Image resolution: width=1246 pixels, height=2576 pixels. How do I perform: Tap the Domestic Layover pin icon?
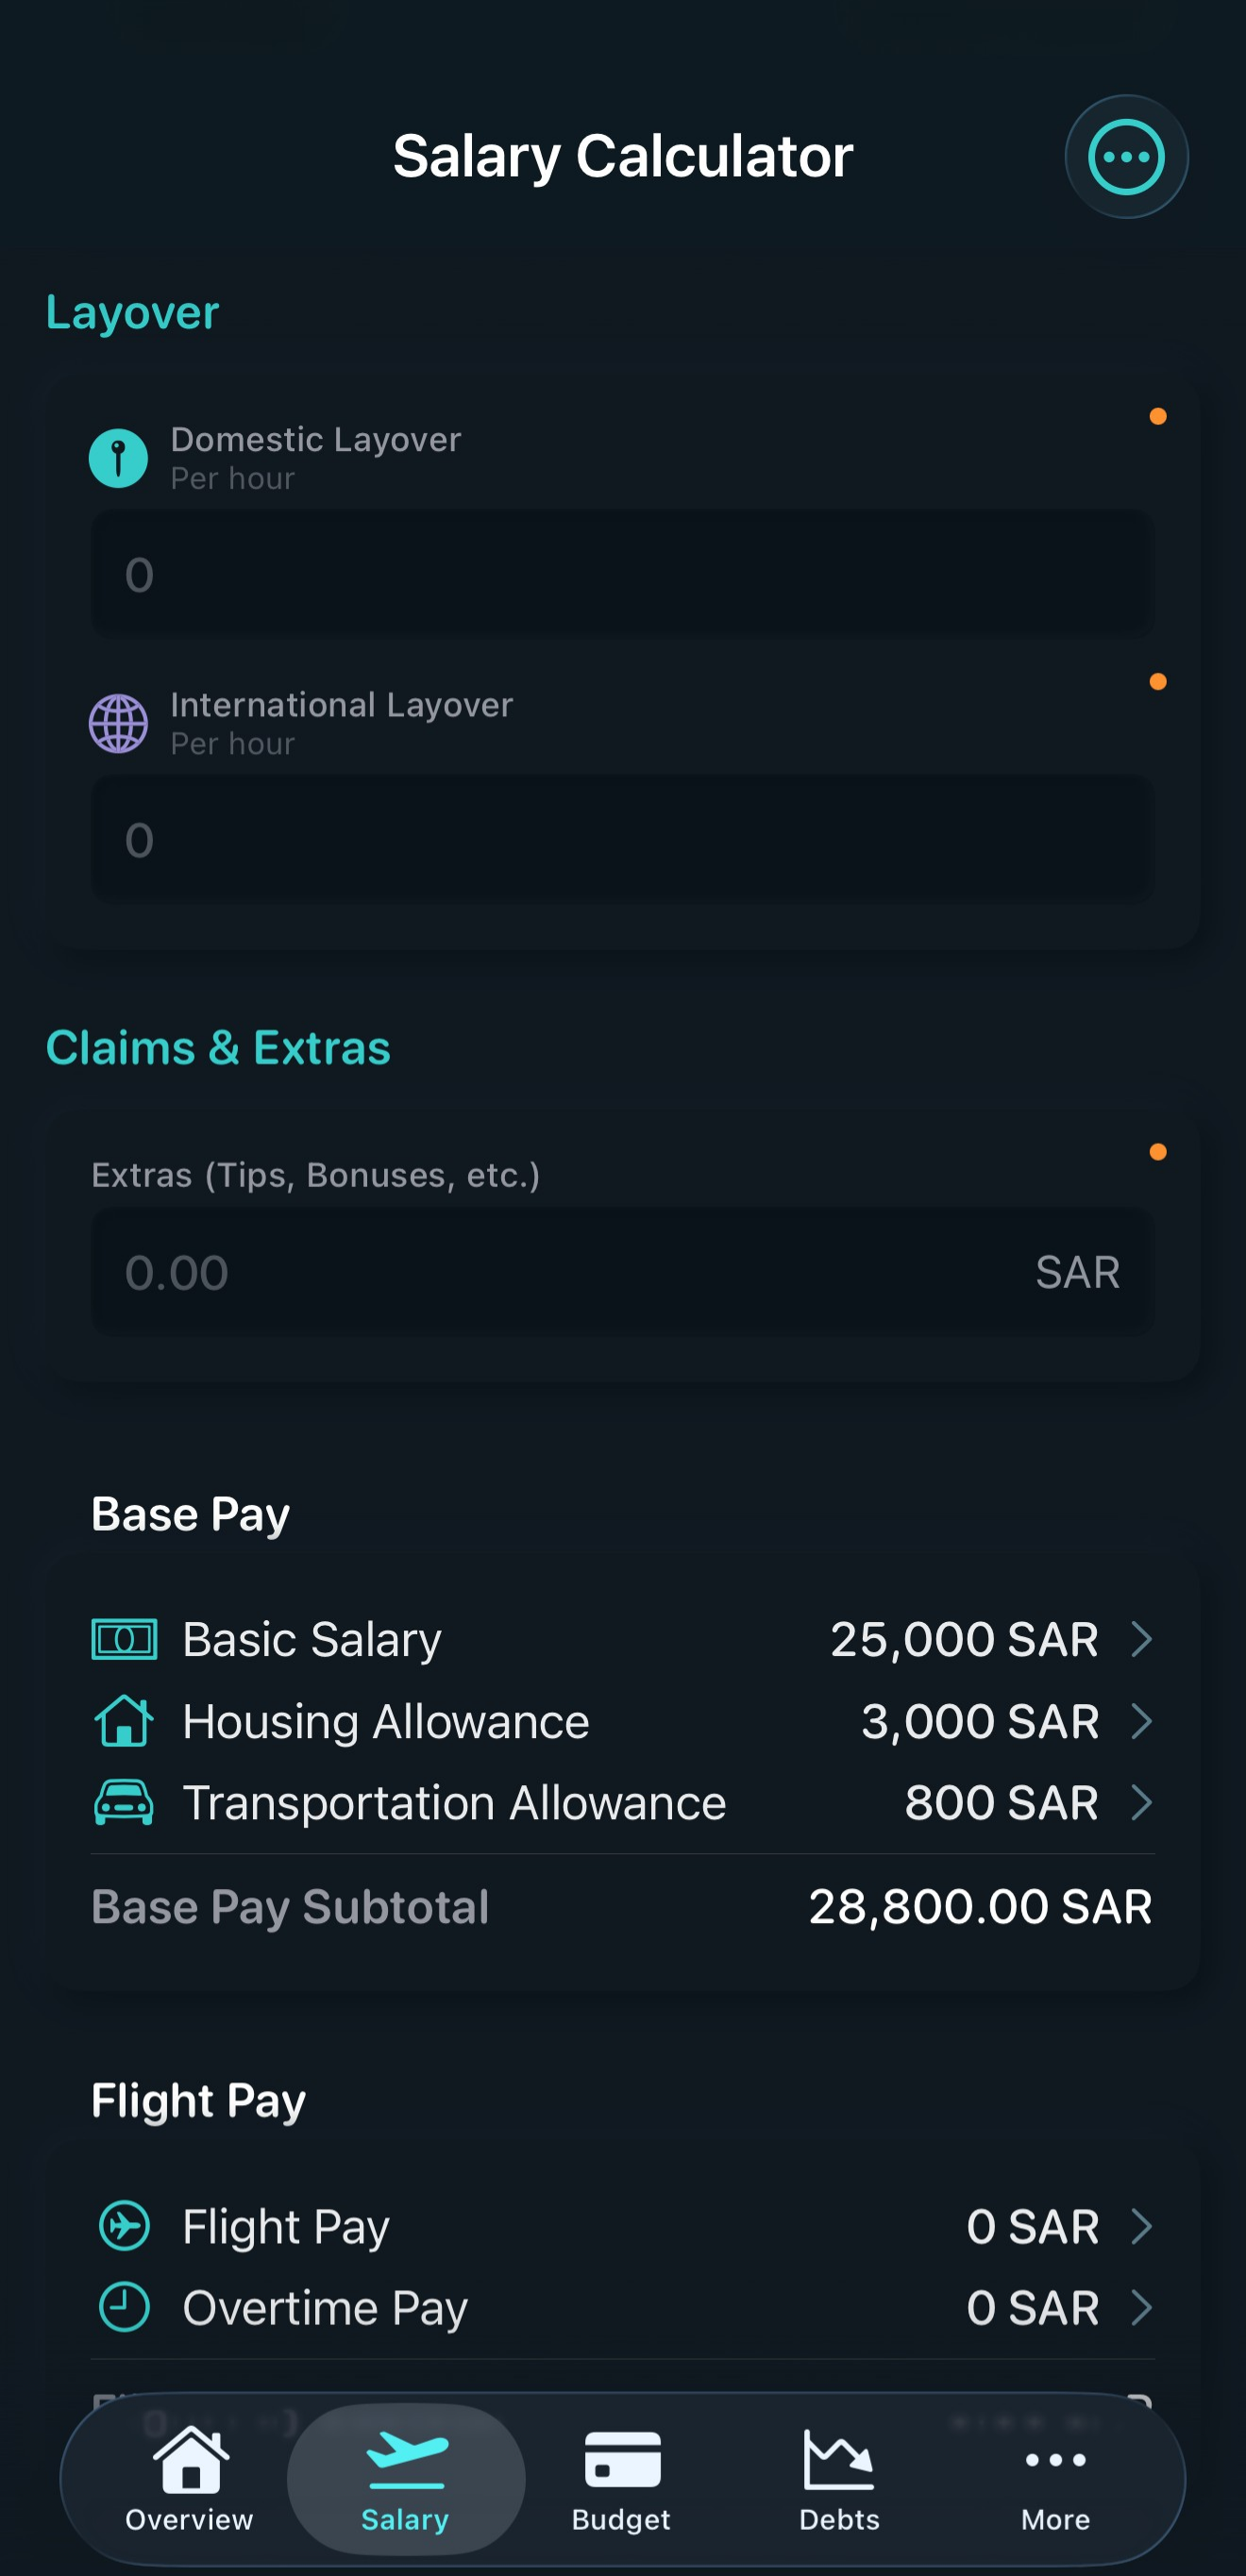click(x=118, y=458)
